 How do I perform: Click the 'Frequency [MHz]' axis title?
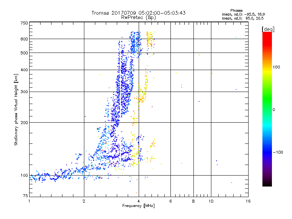point(138,206)
